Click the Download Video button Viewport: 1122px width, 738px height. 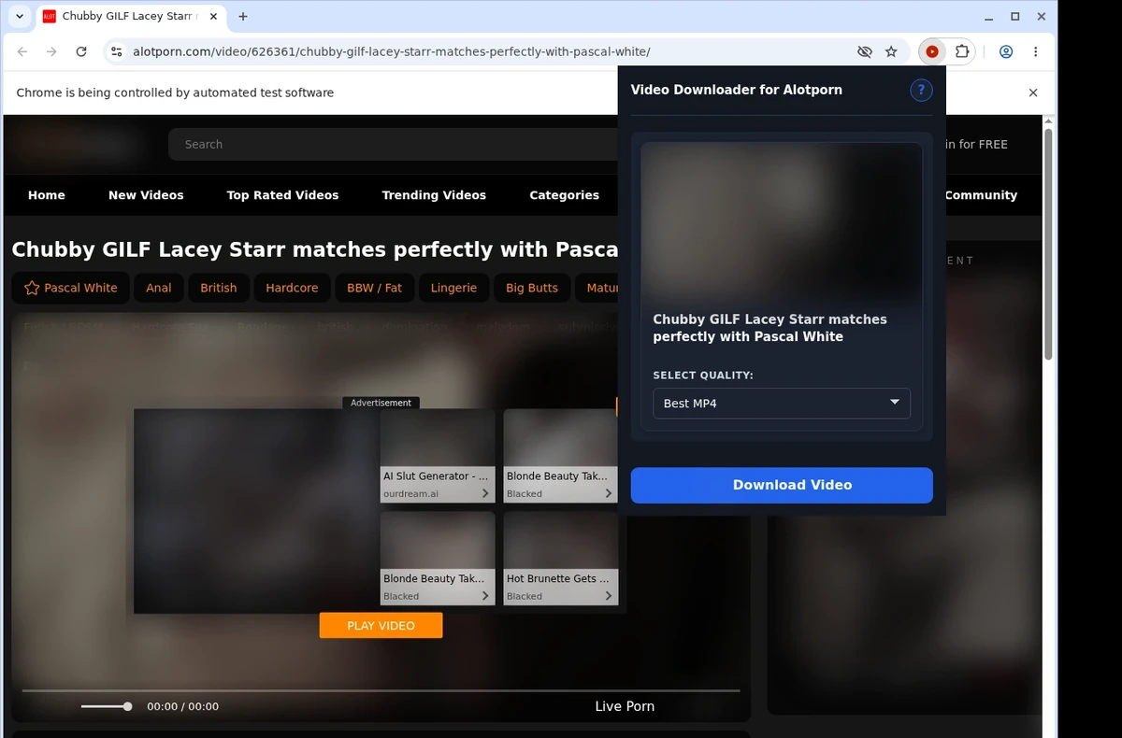click(782, 485)
